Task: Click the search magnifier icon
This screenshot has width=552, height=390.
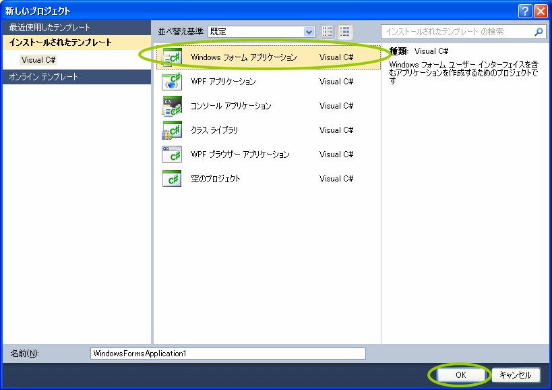Action: click(539, 32)
